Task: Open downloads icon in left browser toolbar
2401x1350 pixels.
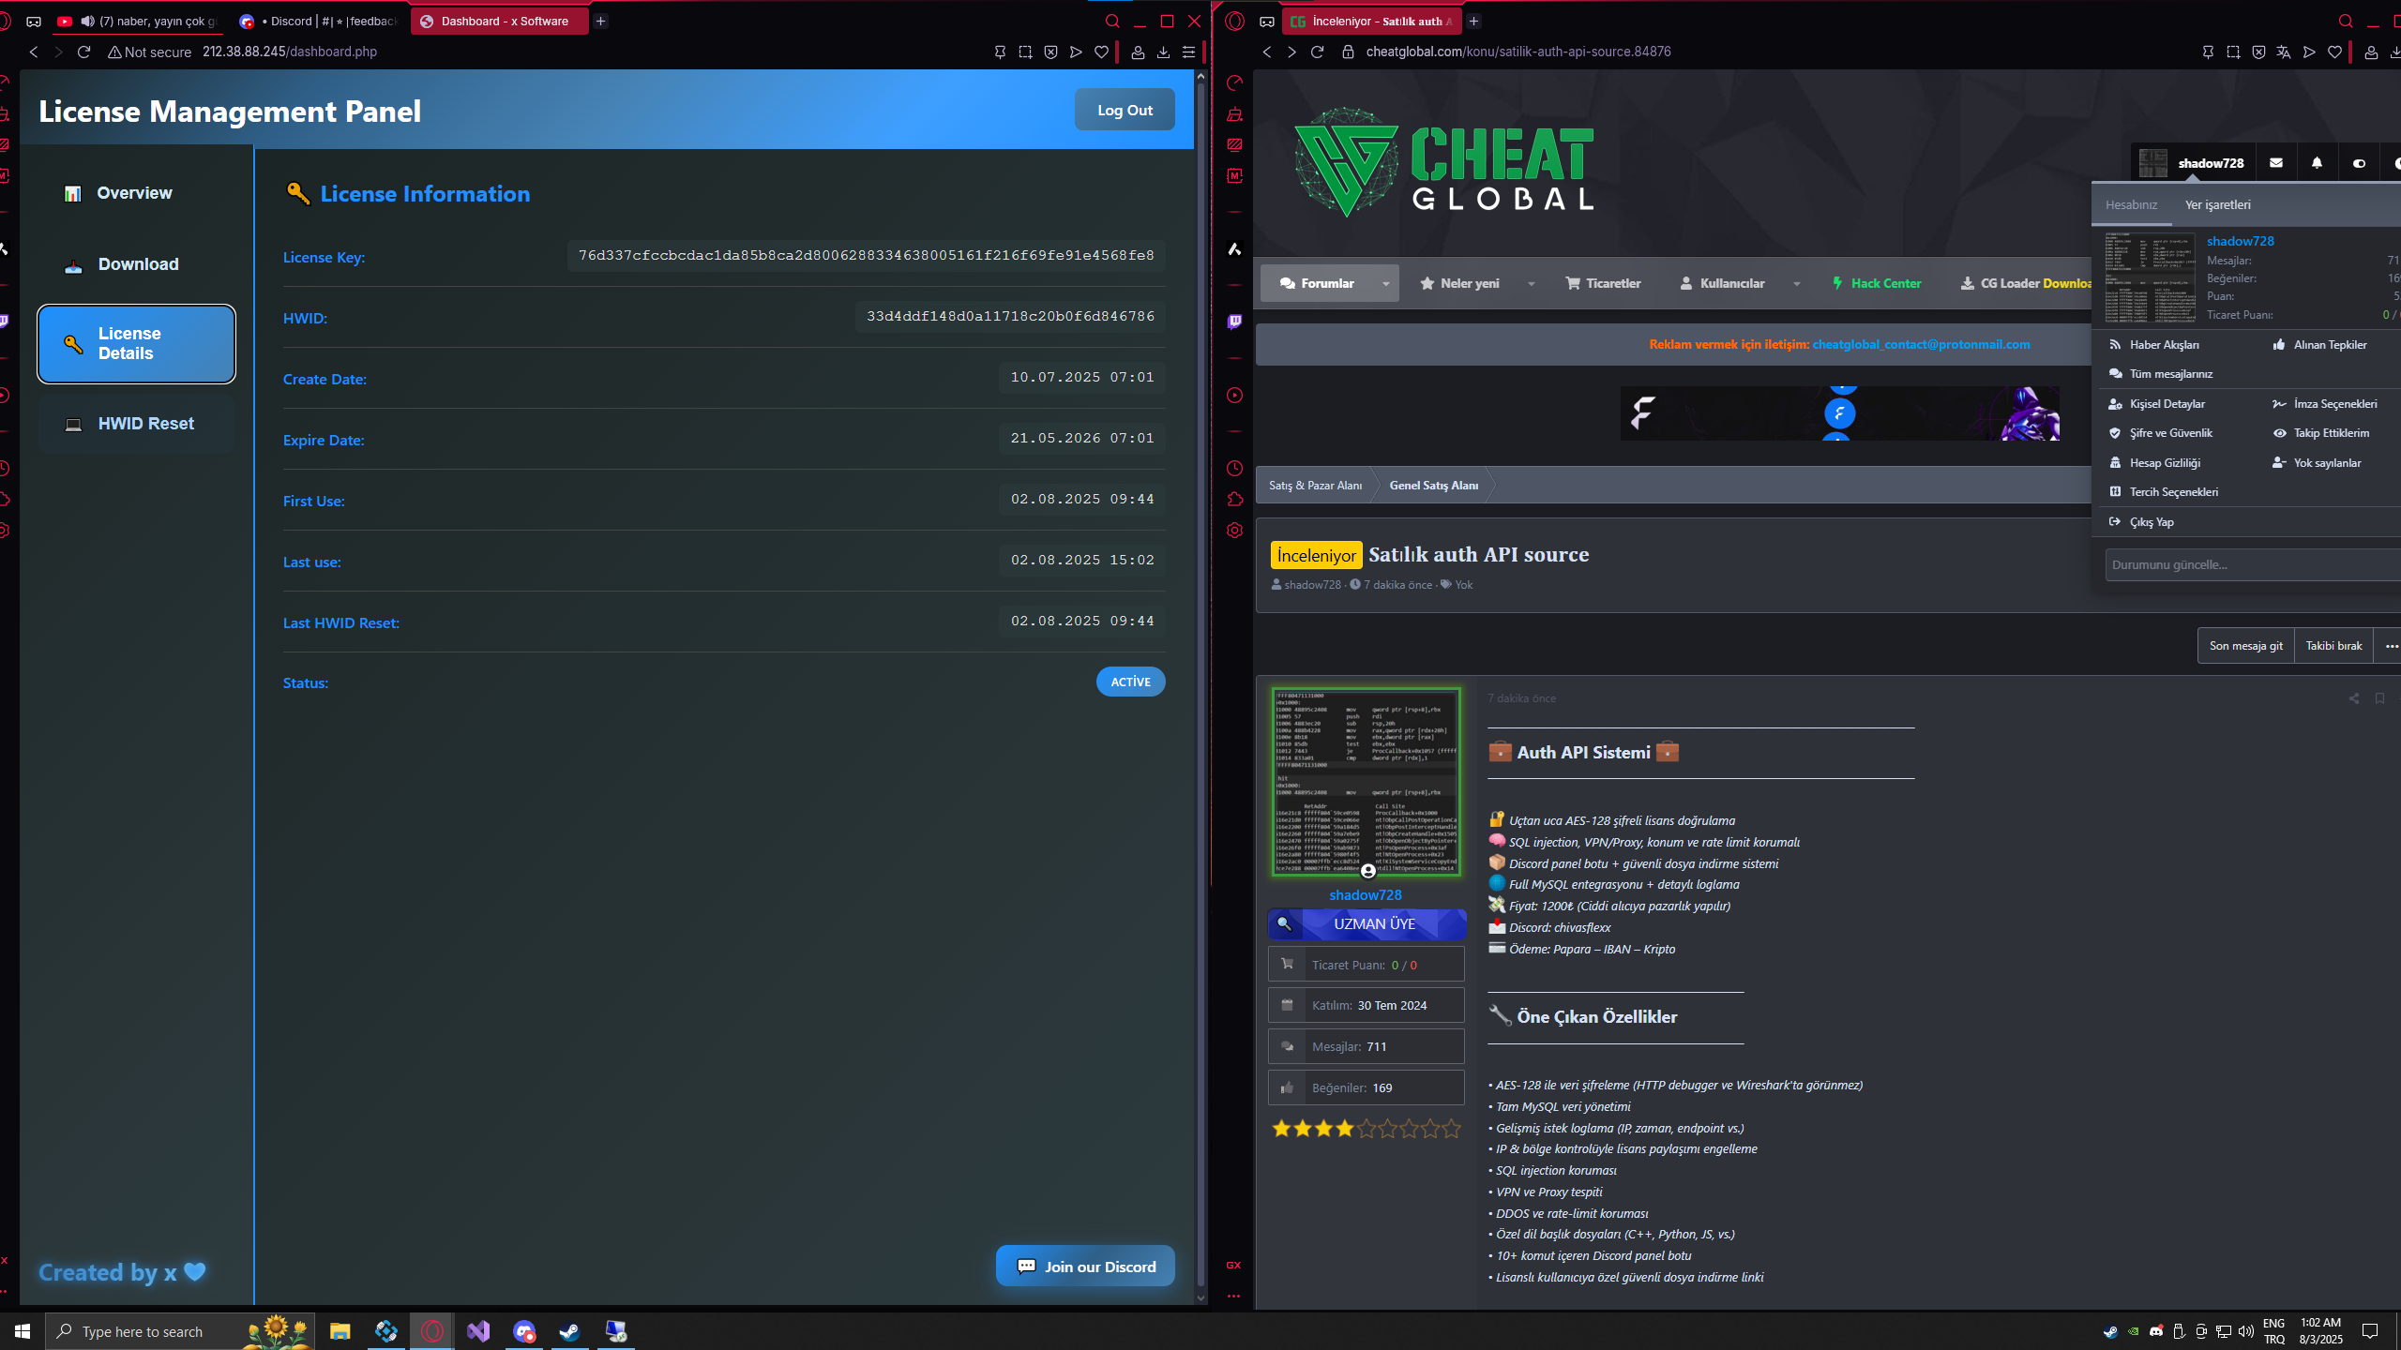Action: click(1163, 52)
